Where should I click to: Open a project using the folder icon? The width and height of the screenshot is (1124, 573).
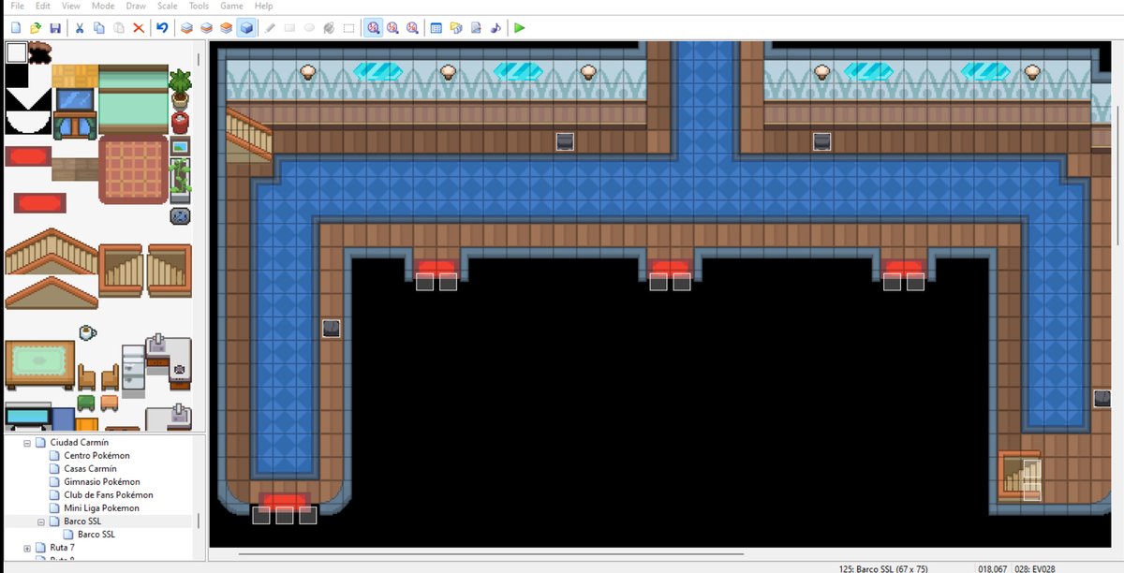point(36,28)
